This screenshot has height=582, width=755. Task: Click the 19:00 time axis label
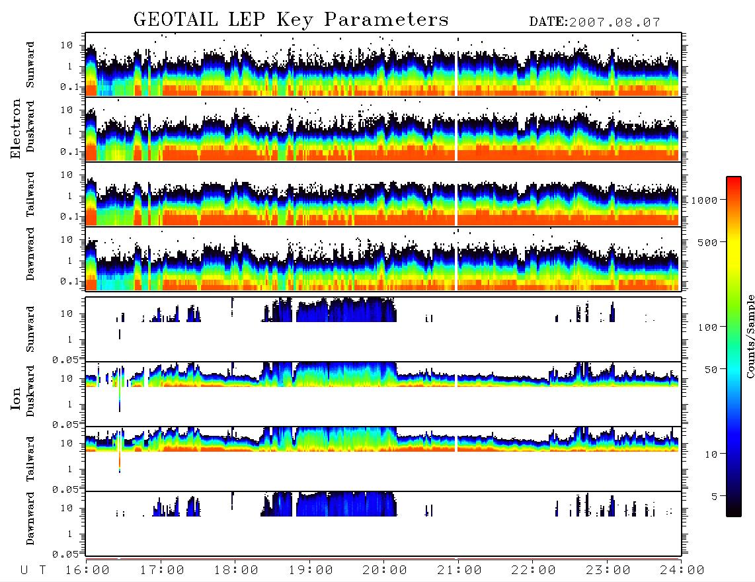point(311,570)
